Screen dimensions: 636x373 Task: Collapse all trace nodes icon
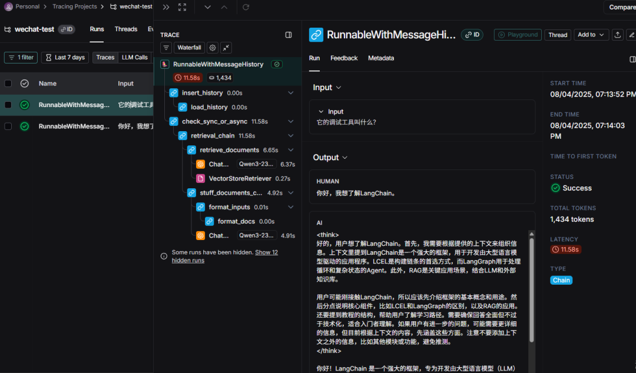coord(226,48)
